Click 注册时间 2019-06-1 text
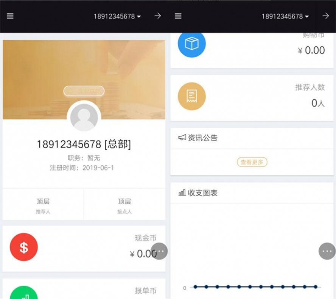The image size is (336, 299). tap(82, 168)
